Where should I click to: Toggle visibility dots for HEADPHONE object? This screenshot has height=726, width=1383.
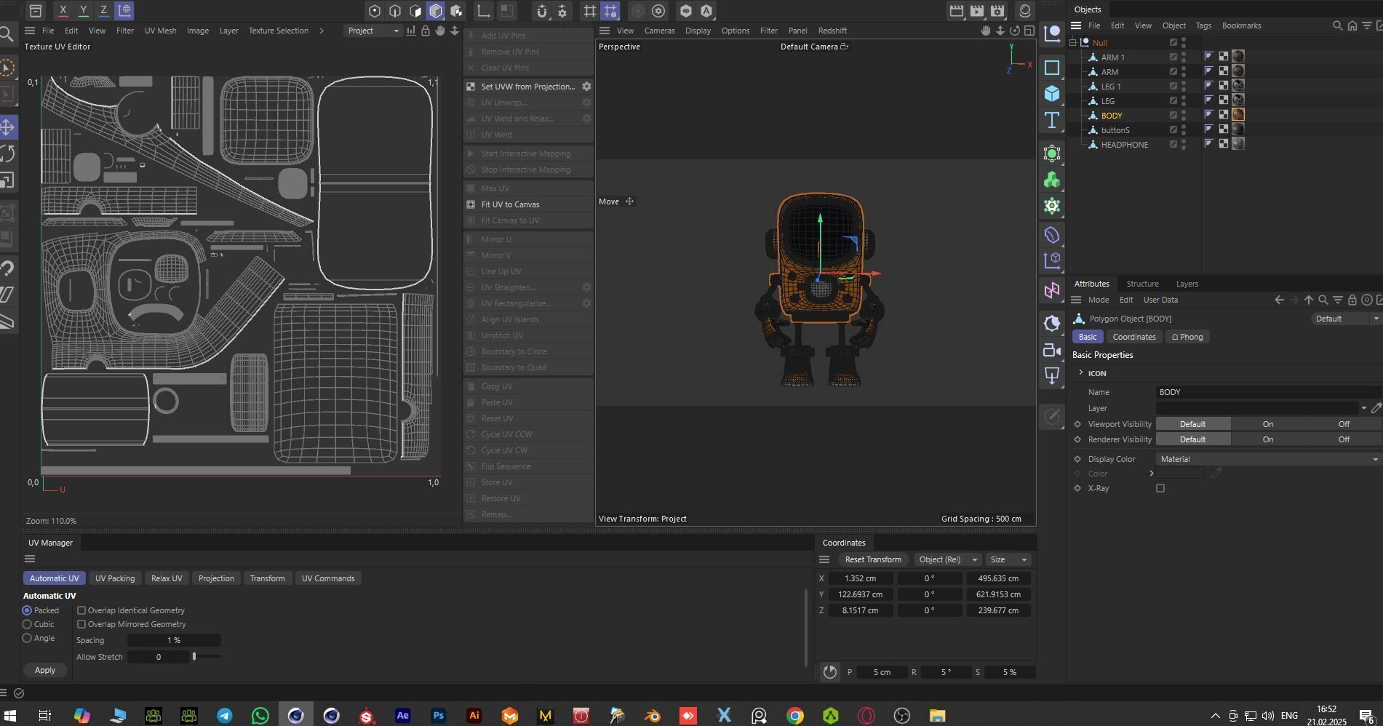pyautogui.click(x=1184, y=145)
